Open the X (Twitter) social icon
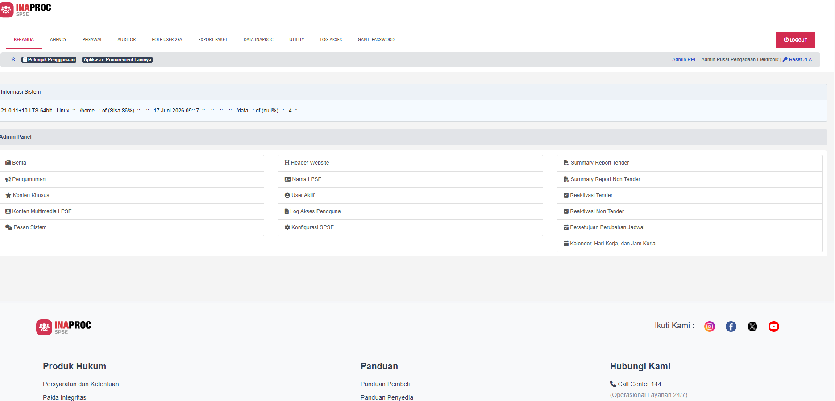This screenshot has height=401, width=835. coord(752,327)
